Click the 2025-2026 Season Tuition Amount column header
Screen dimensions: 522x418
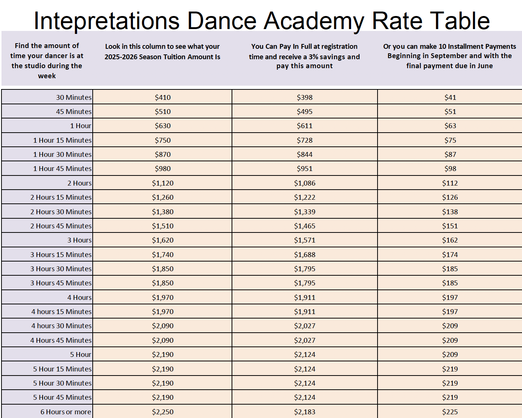click(162, 52)
